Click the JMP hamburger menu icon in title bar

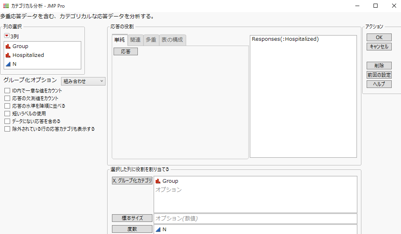pyautogui.click(x=7, y=6)
